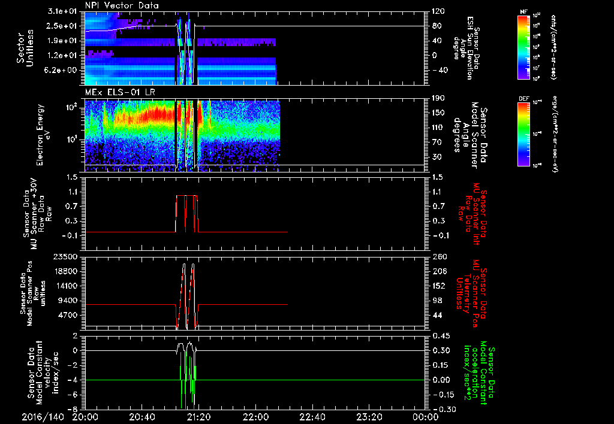Click the 9400 scanner position tick value
The width and height of the screenshot is (614, 424).
(68, 301)
